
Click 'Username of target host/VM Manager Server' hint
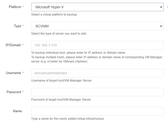pyautogui.click(x=62, y=81)
